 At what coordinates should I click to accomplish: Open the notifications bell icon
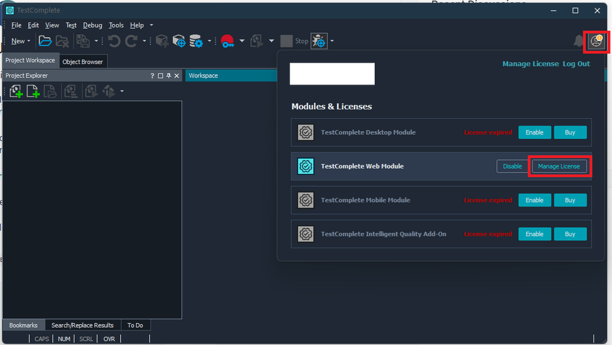[578, 41]
